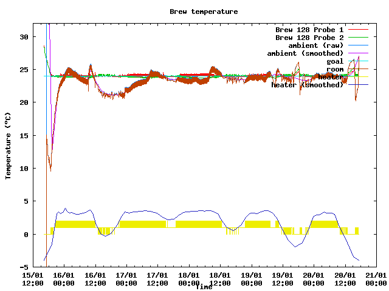Image resolution: width=389 pixels, height=291 pixels.
Task: Click the y-axis value 0
Action: point(26,235)
